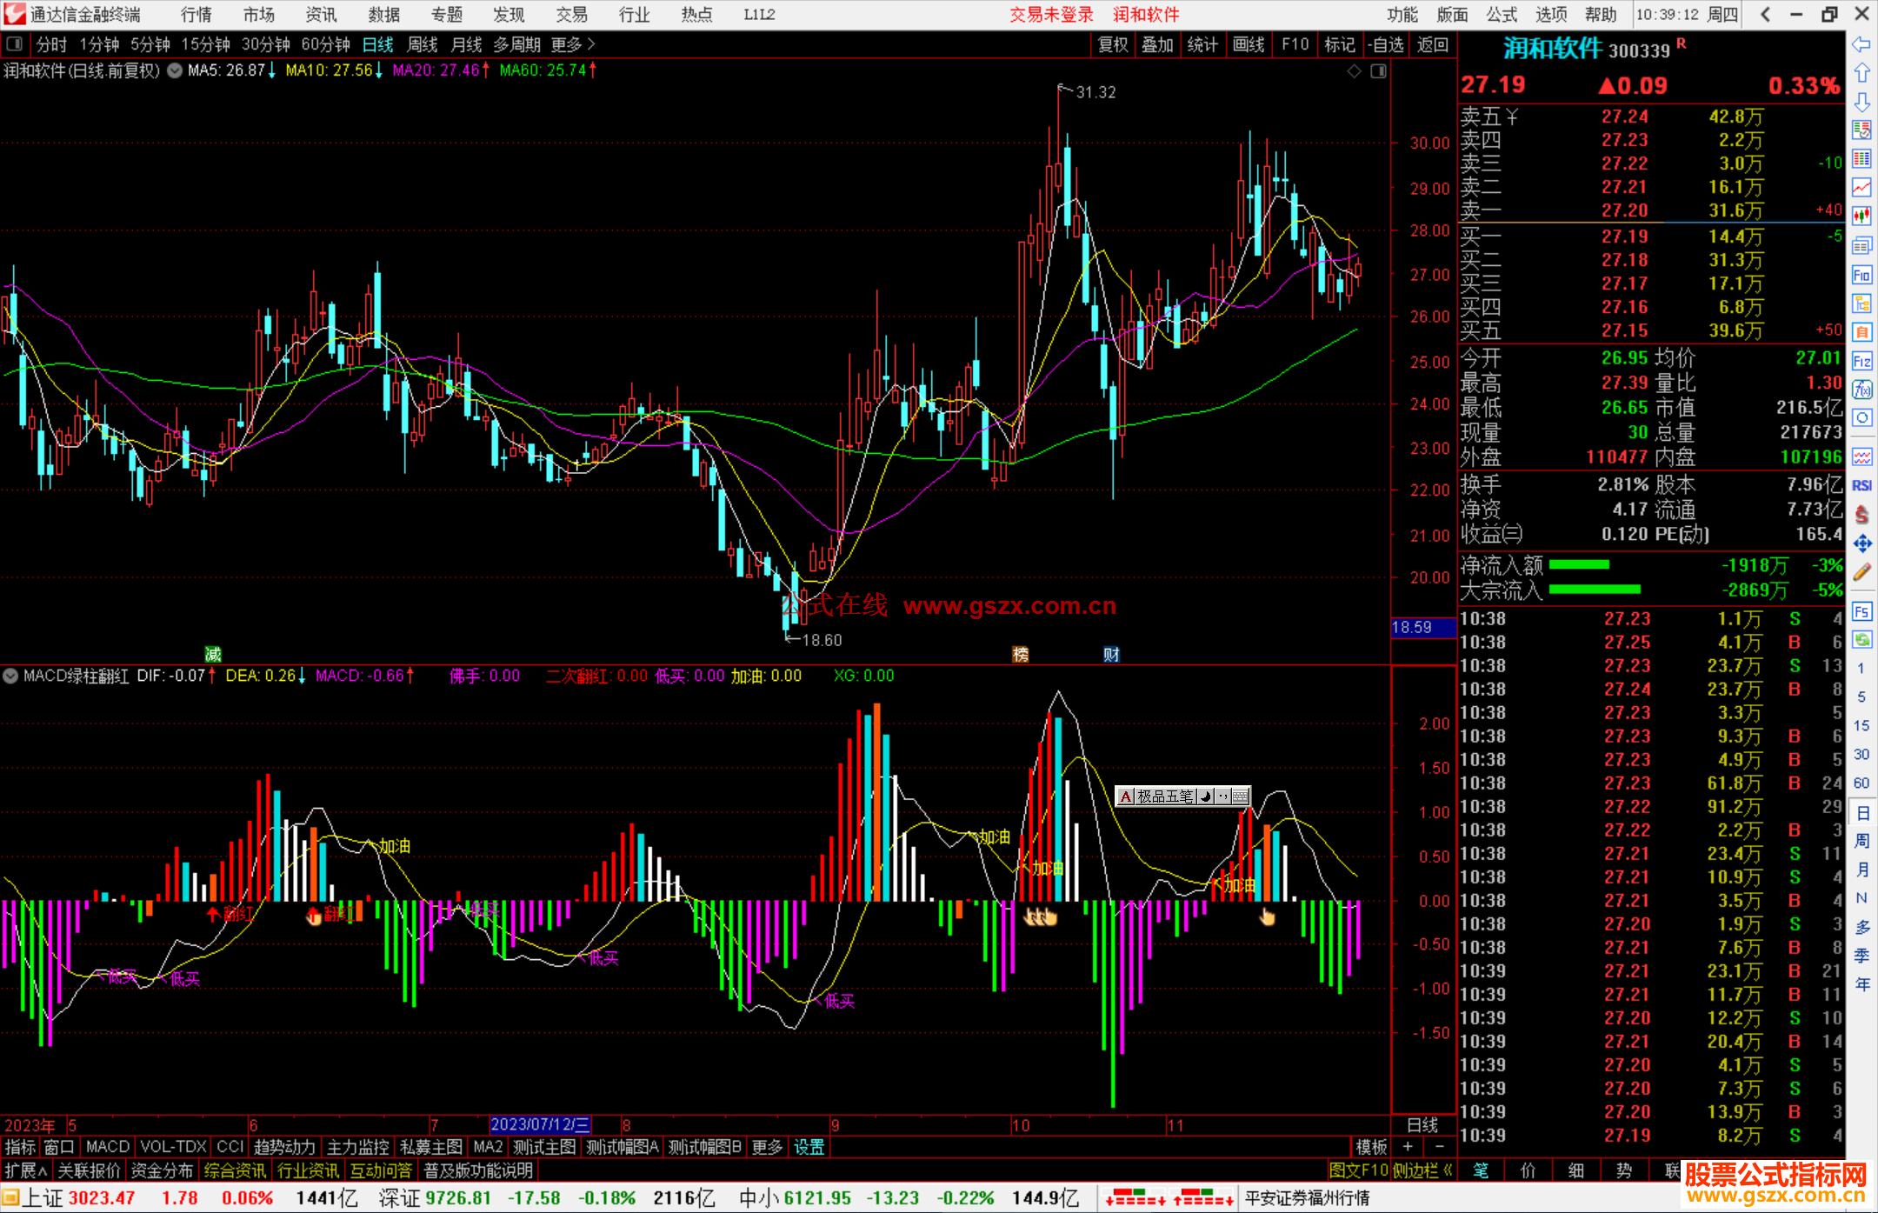
Task: Click the green 净流入额 bar
Action: coord(1580,565)
